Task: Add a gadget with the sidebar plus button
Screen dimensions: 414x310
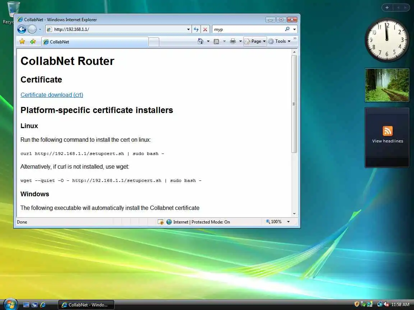Action: pos(387,8)
